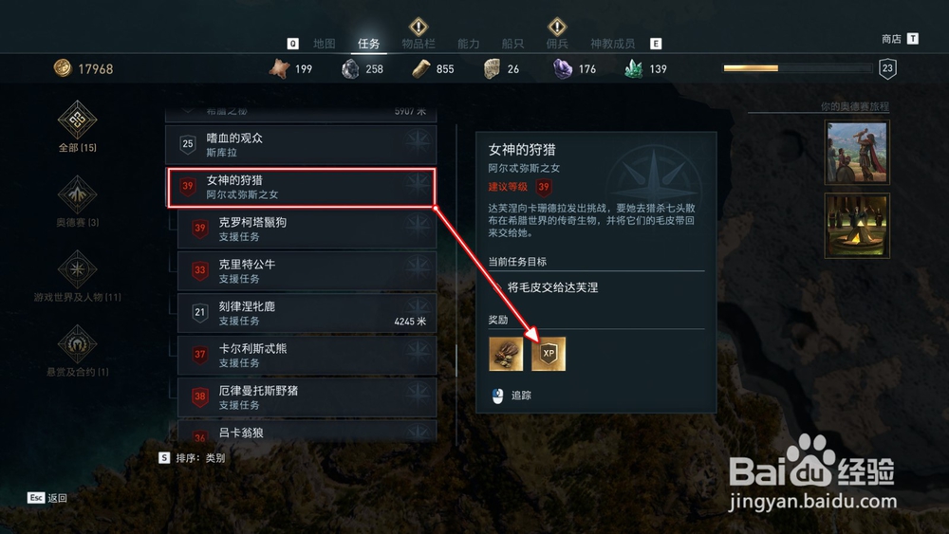This screenshot has height=534, width=949.
Task: Click the player level 23 shield badge
Action: coord(887,68)
